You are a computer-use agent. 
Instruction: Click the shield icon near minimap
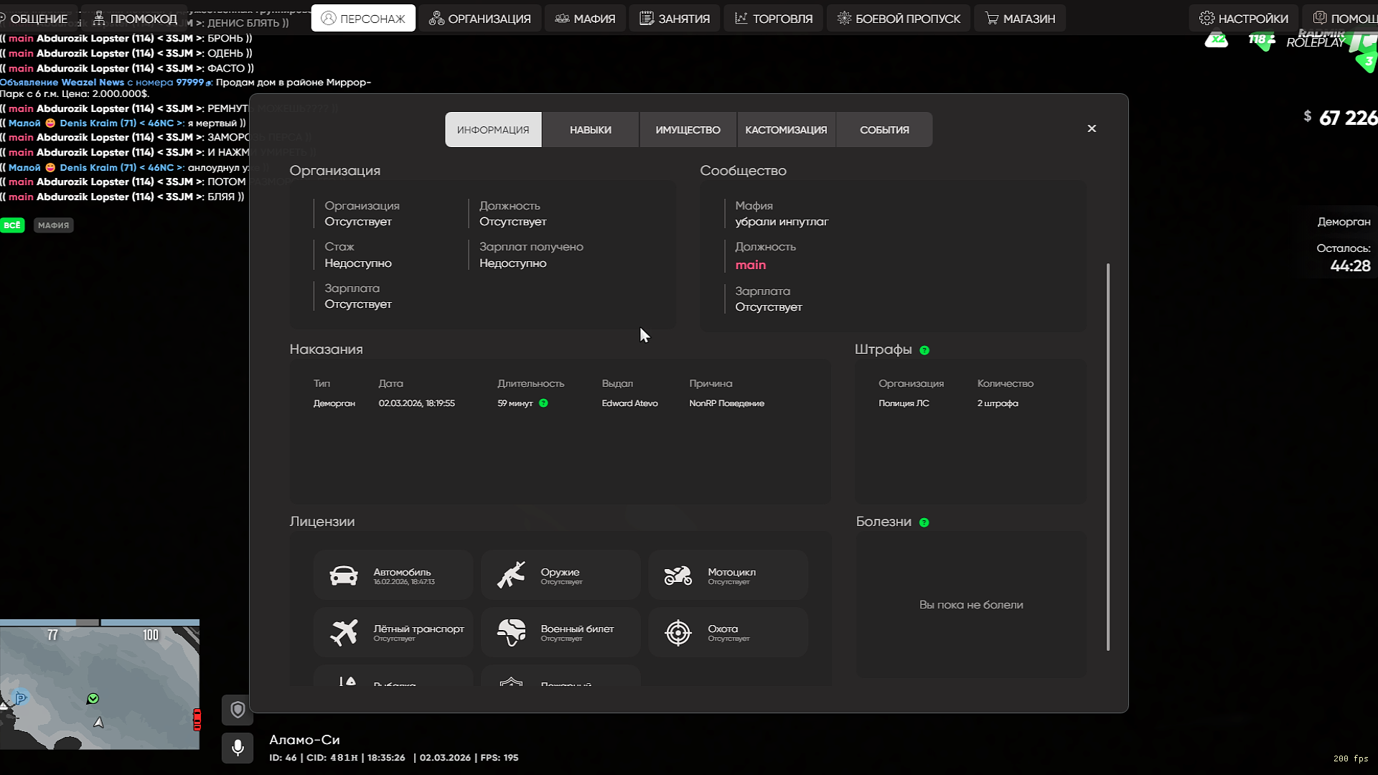click(238, 710)
